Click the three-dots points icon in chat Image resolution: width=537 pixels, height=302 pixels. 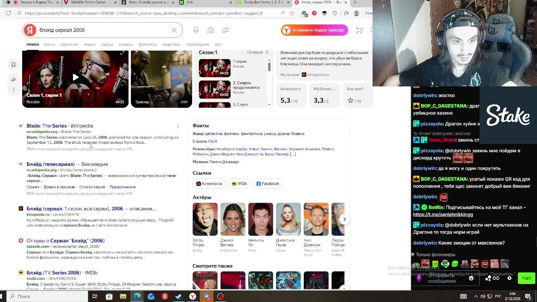point(488,278)
